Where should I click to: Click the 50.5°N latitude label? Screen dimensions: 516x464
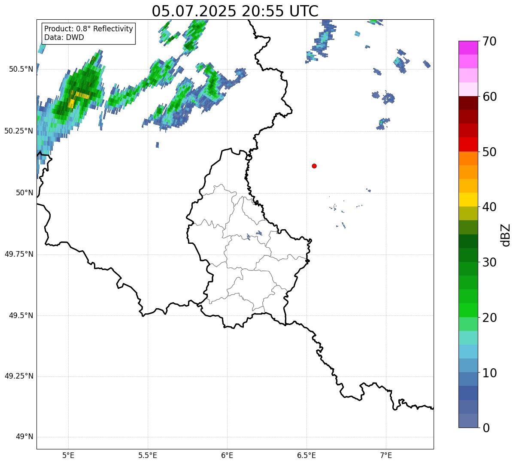21,70
